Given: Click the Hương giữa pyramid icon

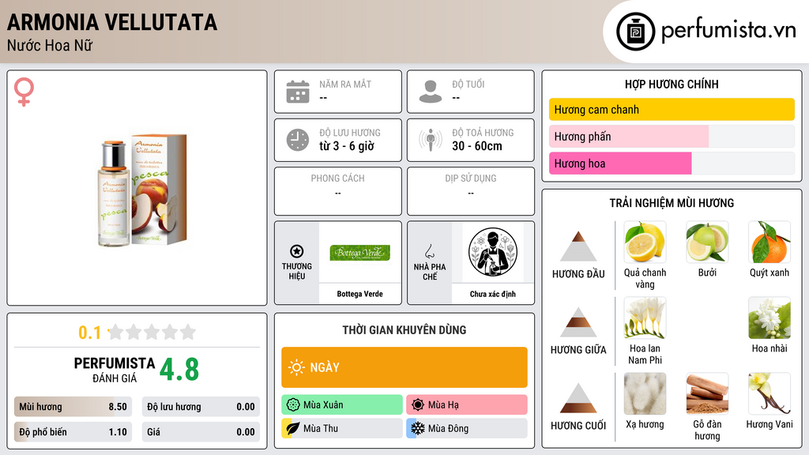Looking at the screenshot, I should [578, 322].
